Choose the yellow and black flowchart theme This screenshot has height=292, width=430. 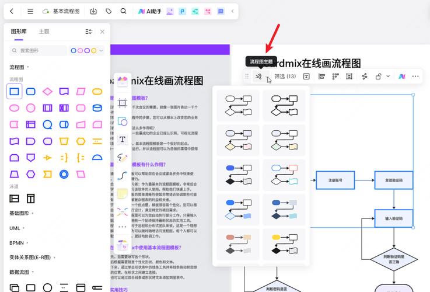coord(284,244)
